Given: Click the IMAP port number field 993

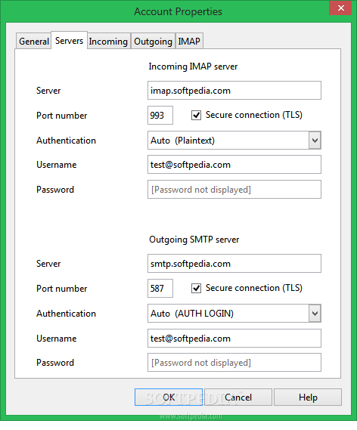Looking at the screenshot, I should (160, 115).
